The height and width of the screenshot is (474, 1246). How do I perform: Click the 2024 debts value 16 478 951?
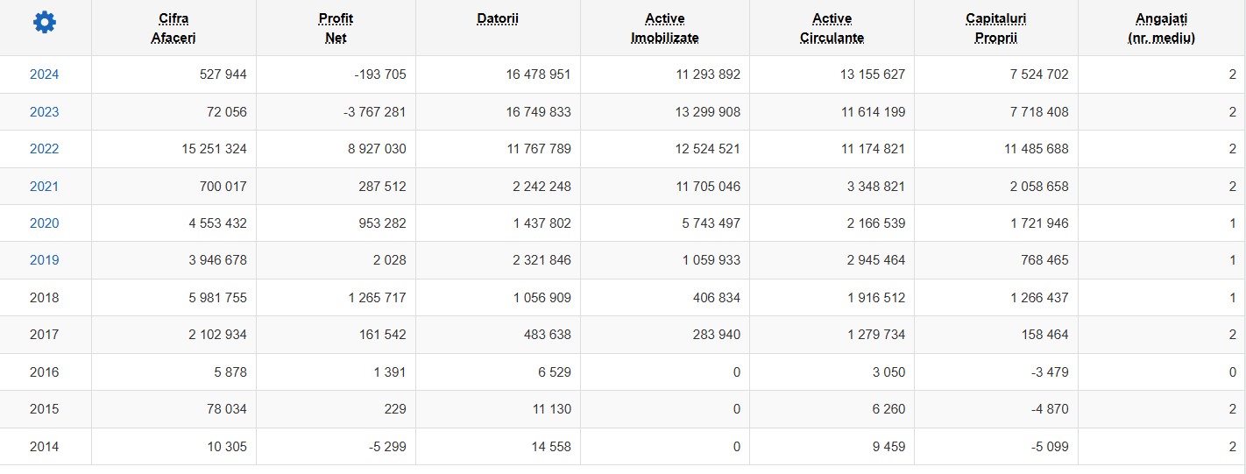point(538,74)
